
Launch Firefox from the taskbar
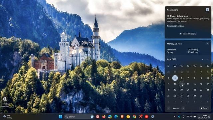coord(104,117)
